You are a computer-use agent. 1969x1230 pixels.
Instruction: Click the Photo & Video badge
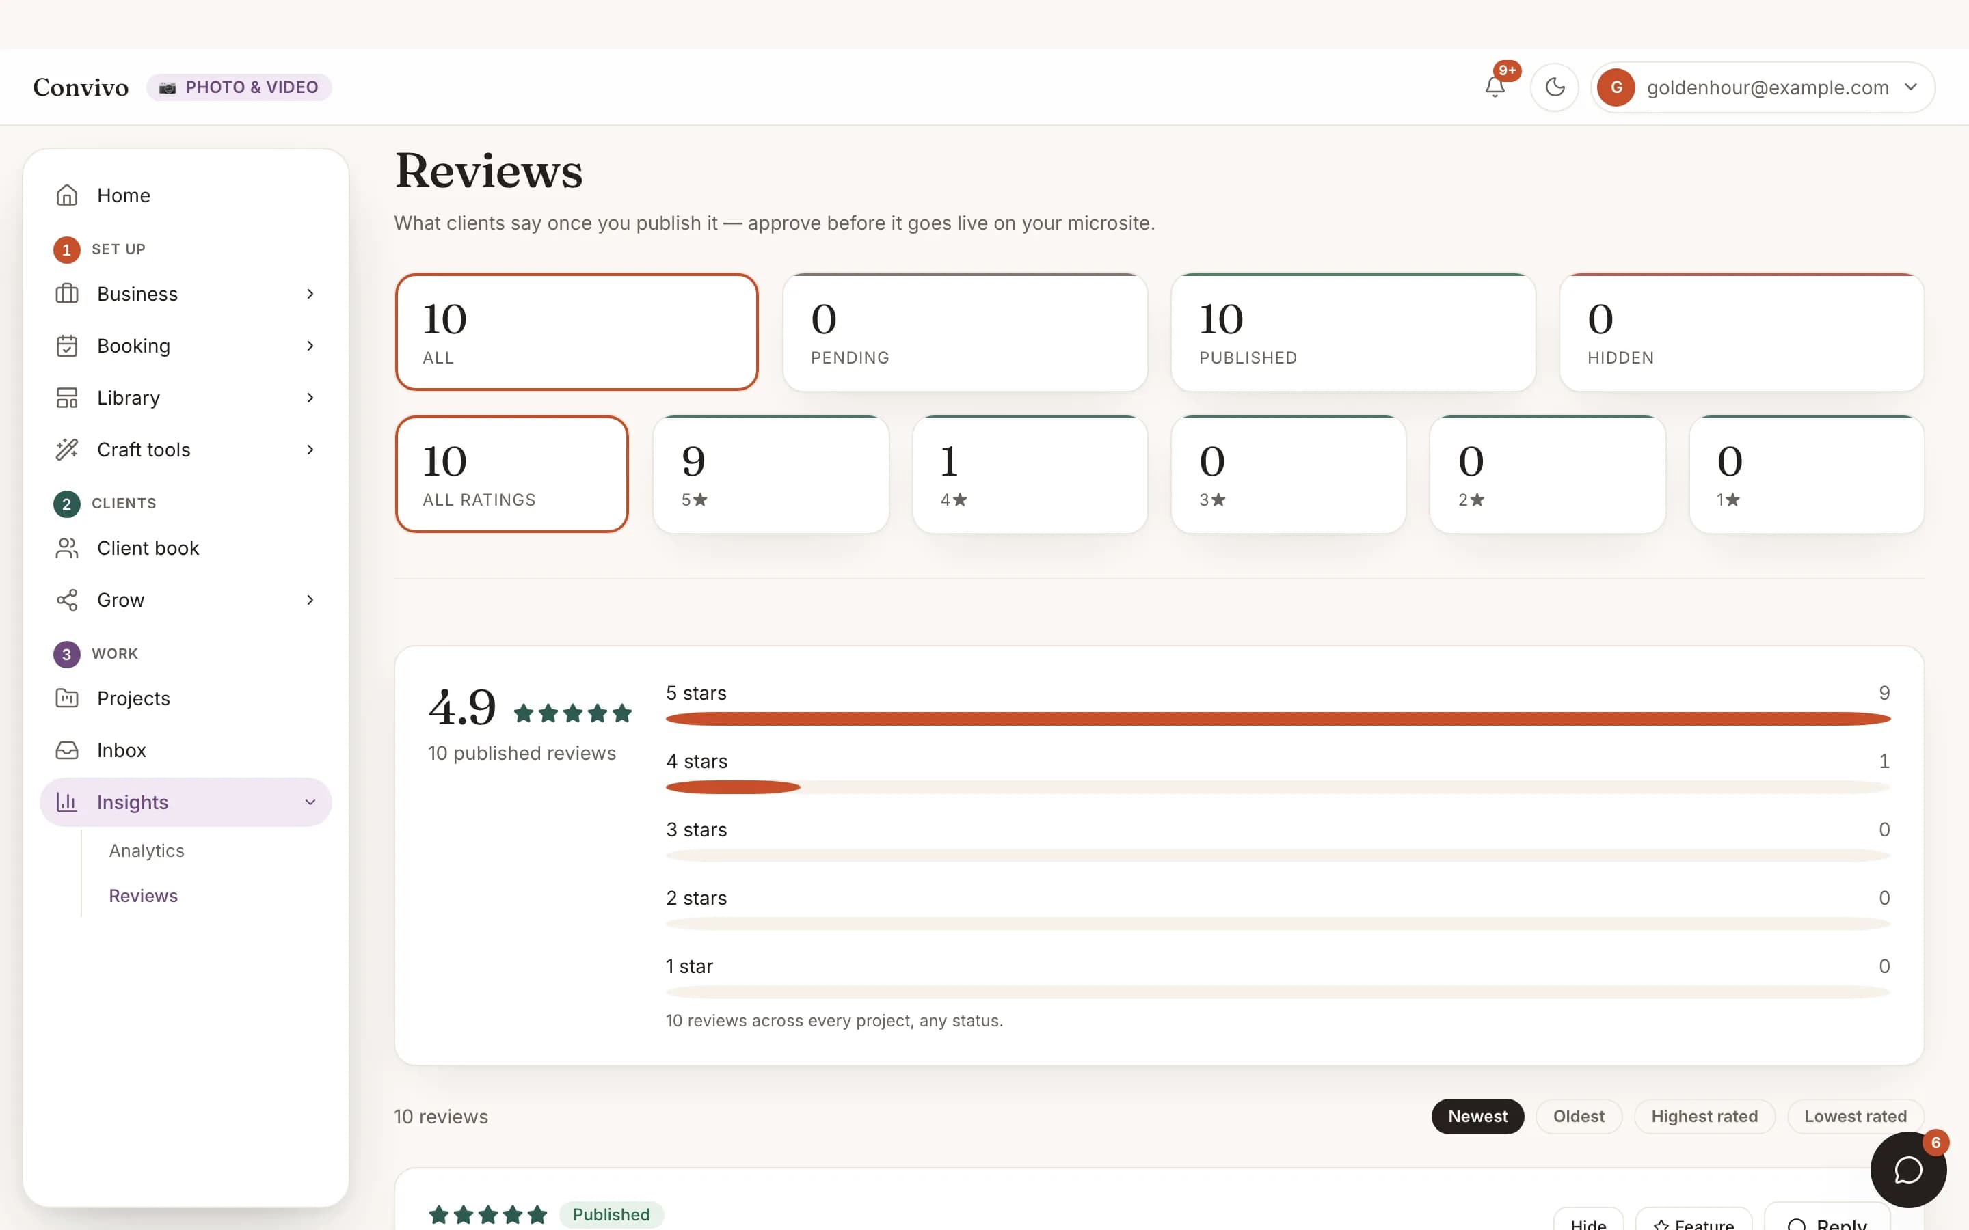click(239, 87)
